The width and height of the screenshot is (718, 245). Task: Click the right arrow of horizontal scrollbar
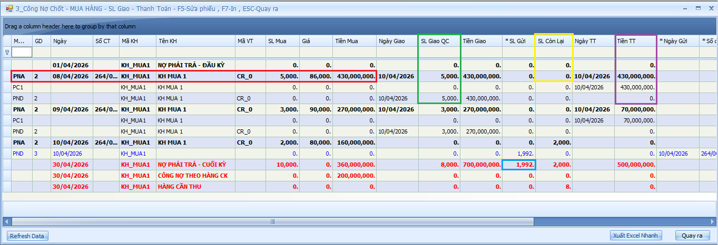pyautogui.click(x=711, y=221)
